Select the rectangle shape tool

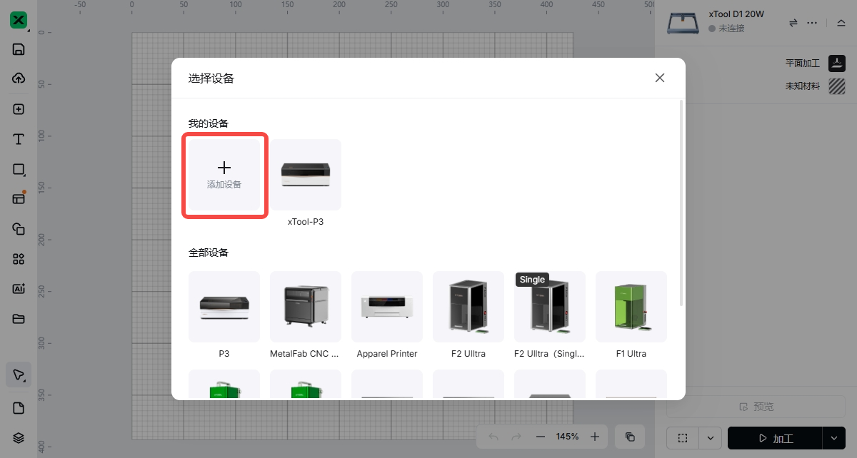[x=19, y=170]
